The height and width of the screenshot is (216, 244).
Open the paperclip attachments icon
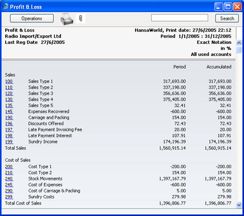point(81,18)
